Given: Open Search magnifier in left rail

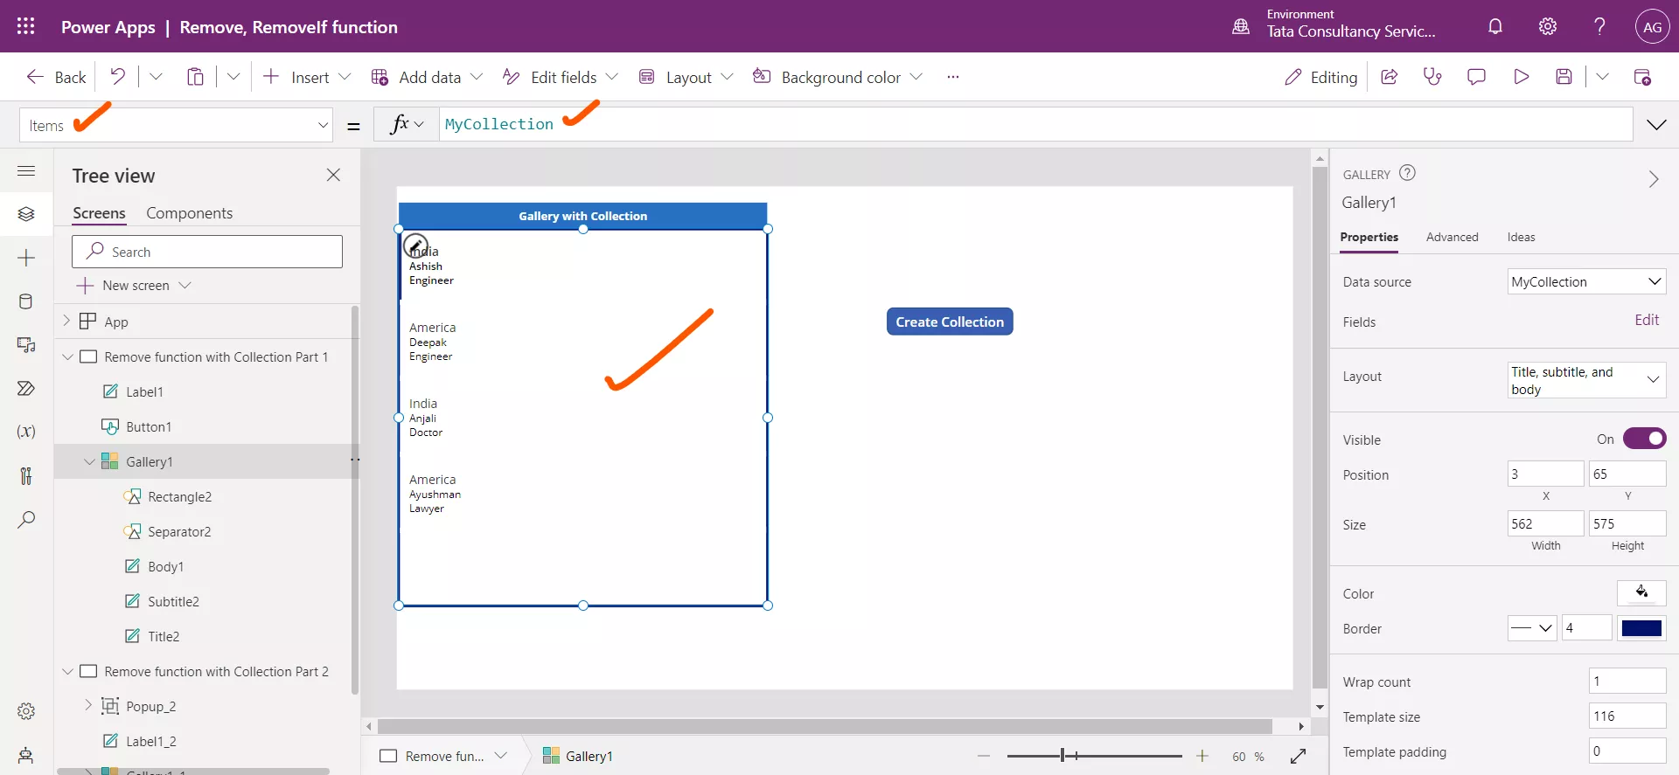Looking at the screenshot, I should click(x=26, y=519).
